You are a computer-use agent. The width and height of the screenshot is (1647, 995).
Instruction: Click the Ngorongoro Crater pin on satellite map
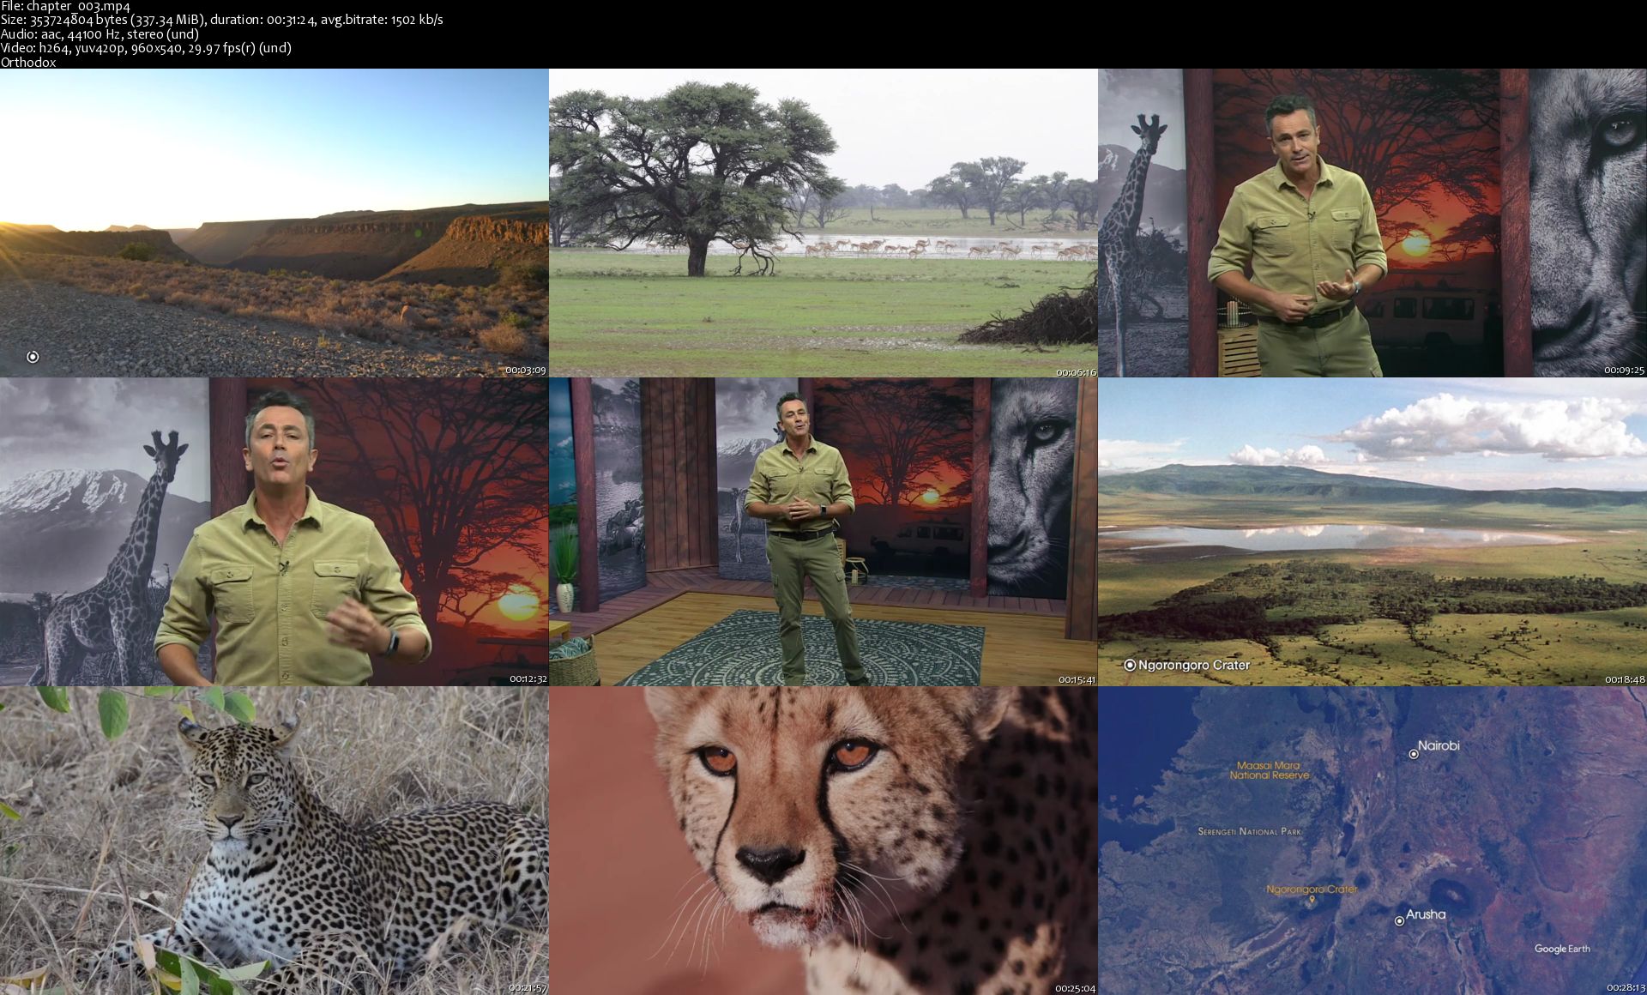click(1311, 901)
